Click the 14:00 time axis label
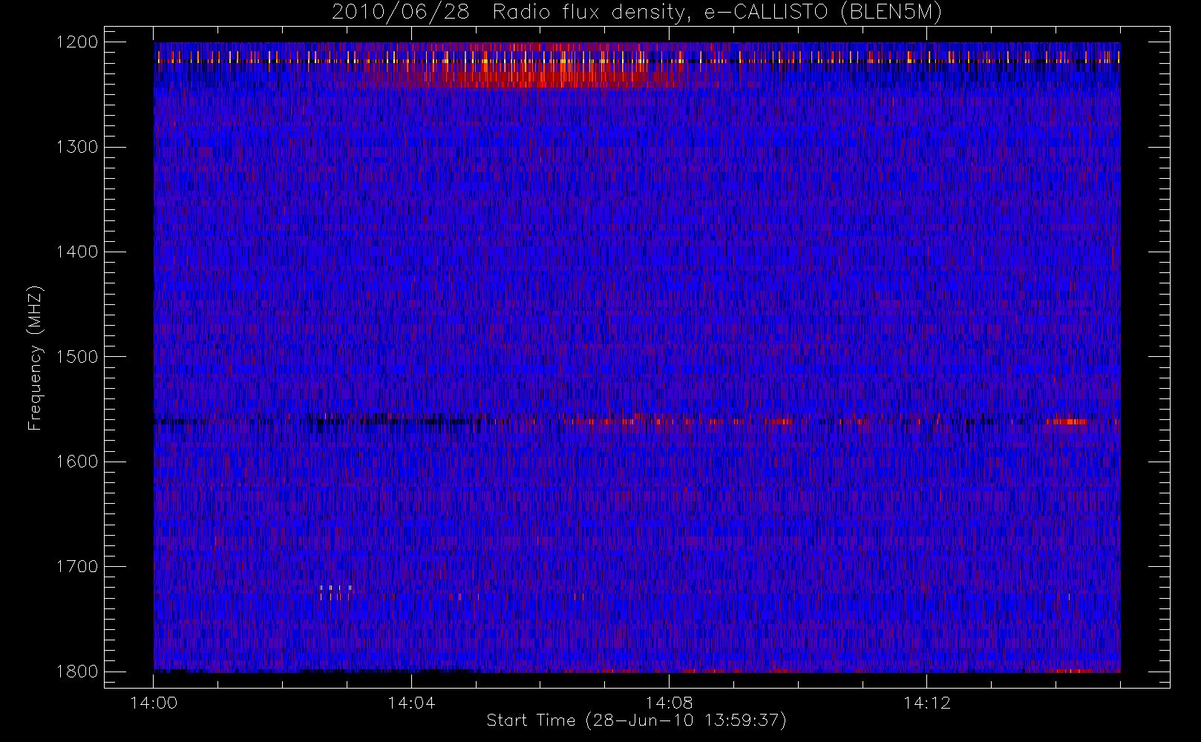Viewport: 1201px width, 742px height. [154, 703]
